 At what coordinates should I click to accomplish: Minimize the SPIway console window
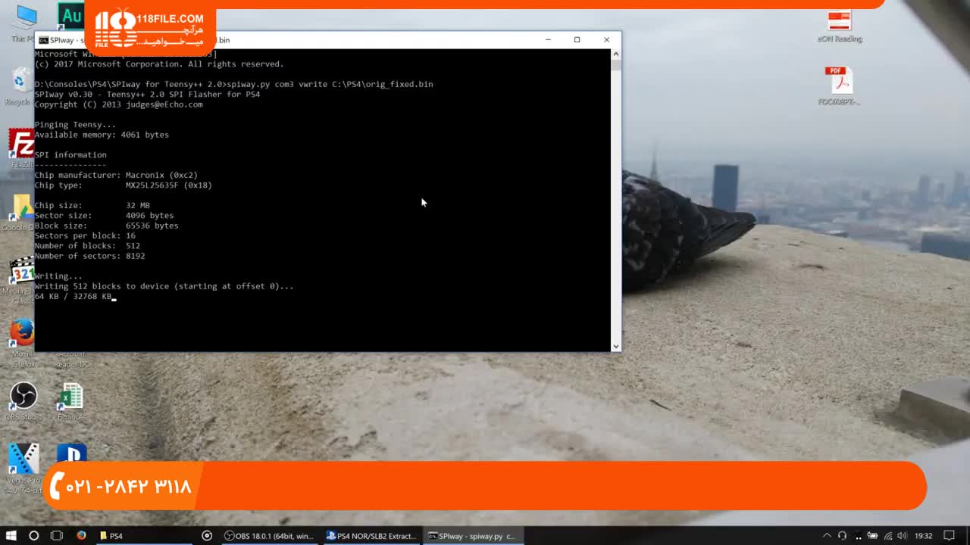tap(548, 40)
